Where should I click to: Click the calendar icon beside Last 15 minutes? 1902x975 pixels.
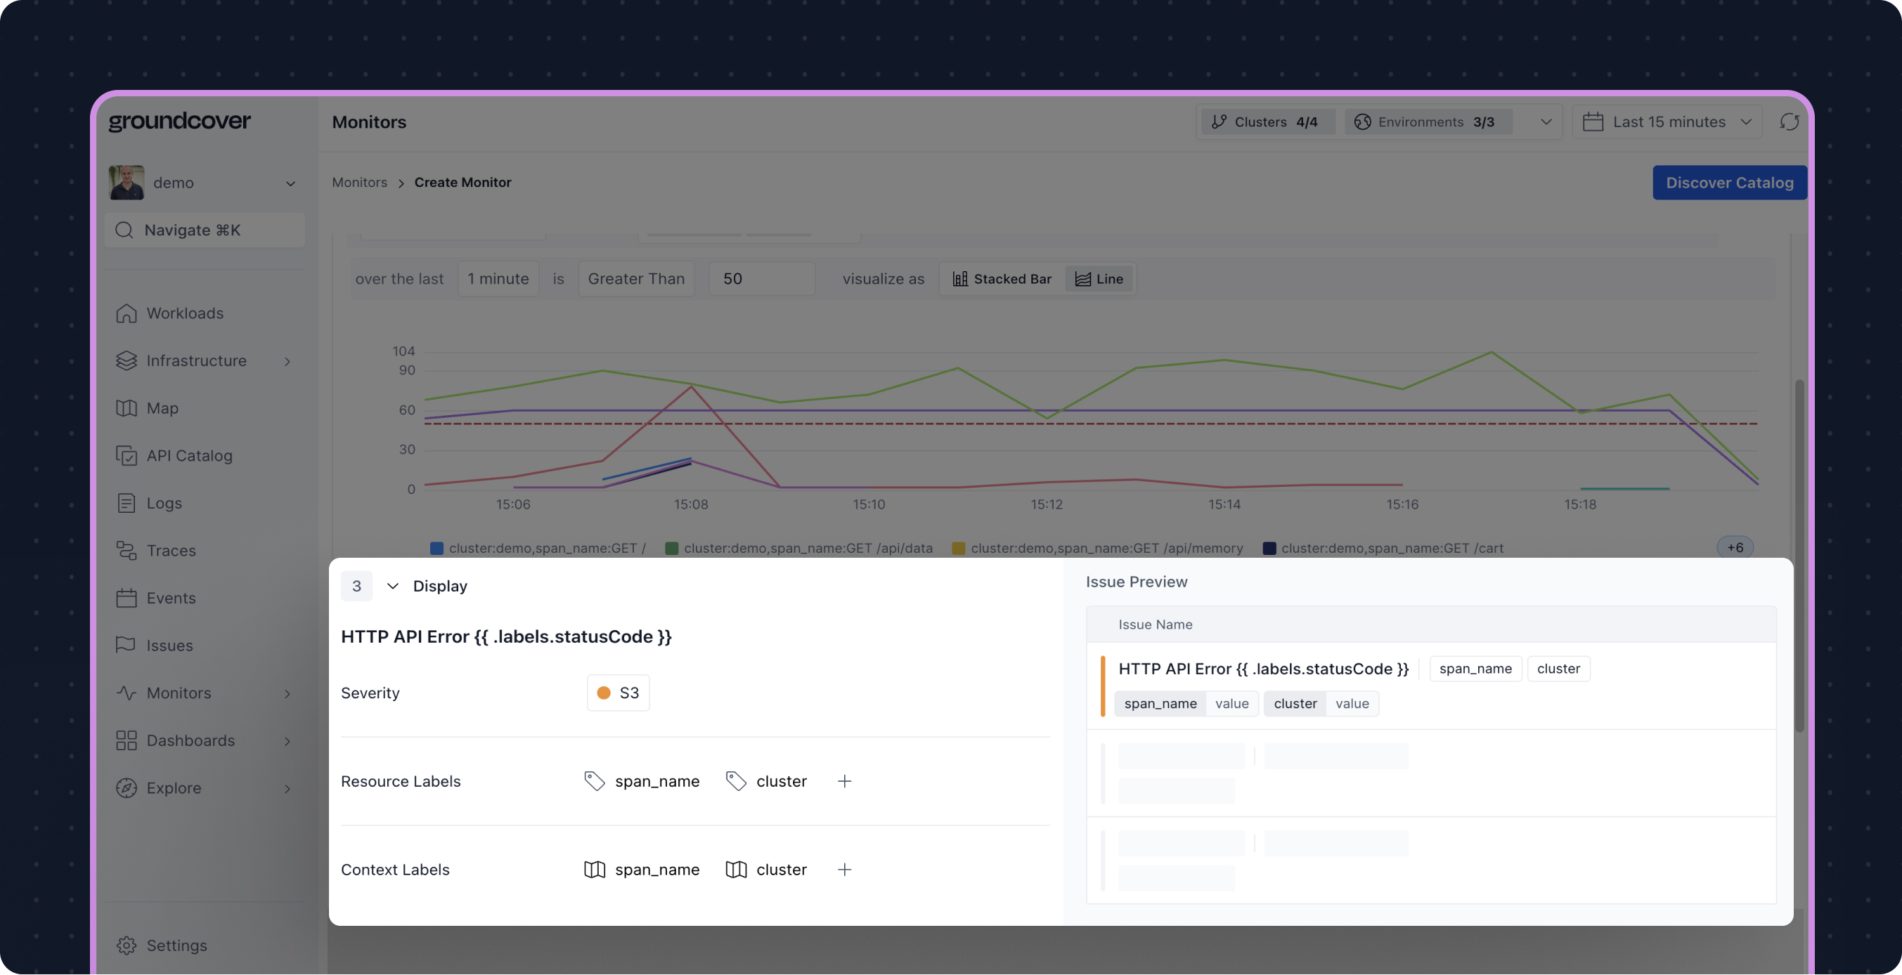pyautogui.click(x=1593, y=122)
